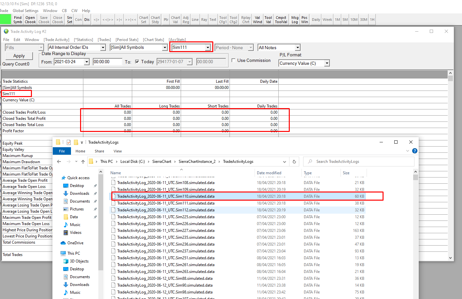The width and height of the screenshot is (462, 299).
Task: Click the Explorer help question mark icon
Action: click(x=414, y=151)
